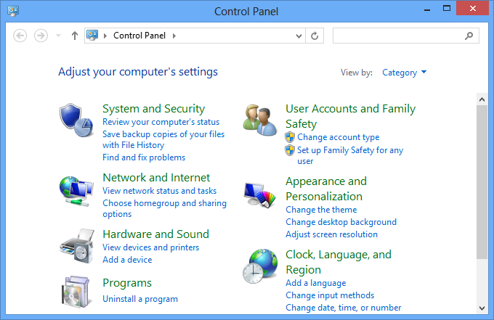Click the Hardware and Sound printer icon
This screenshot has height=320, width=494.
click(77, 246)
